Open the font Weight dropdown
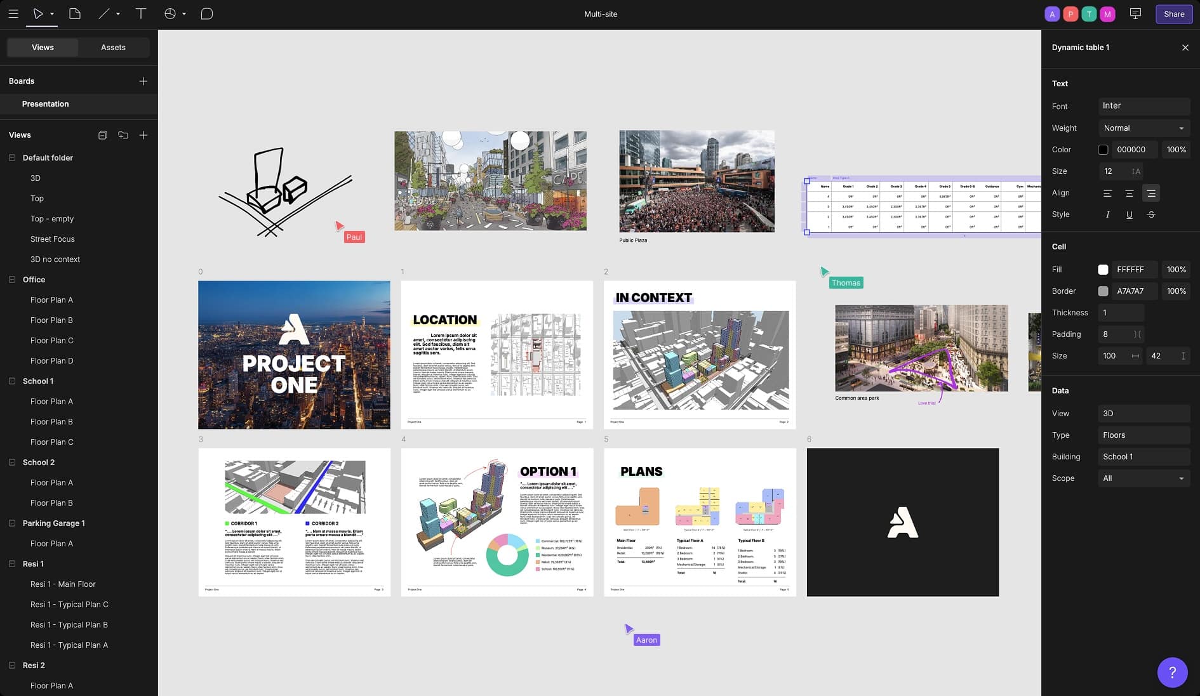The height and width of the screenshot is (696, 1200). click(1143, 128)
